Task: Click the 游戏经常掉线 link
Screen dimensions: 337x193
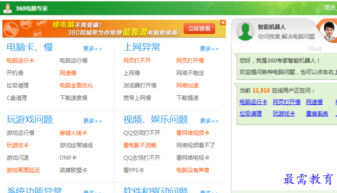Action: (x=76, y=145)
